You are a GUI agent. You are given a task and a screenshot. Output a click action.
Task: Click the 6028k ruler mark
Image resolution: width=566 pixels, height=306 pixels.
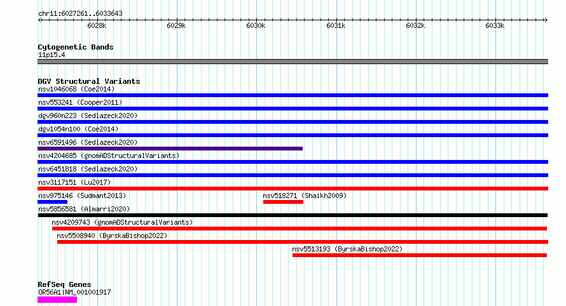pos(97,25)
